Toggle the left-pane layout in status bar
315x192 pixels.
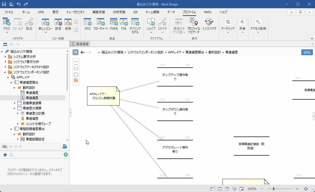point(212,189)
